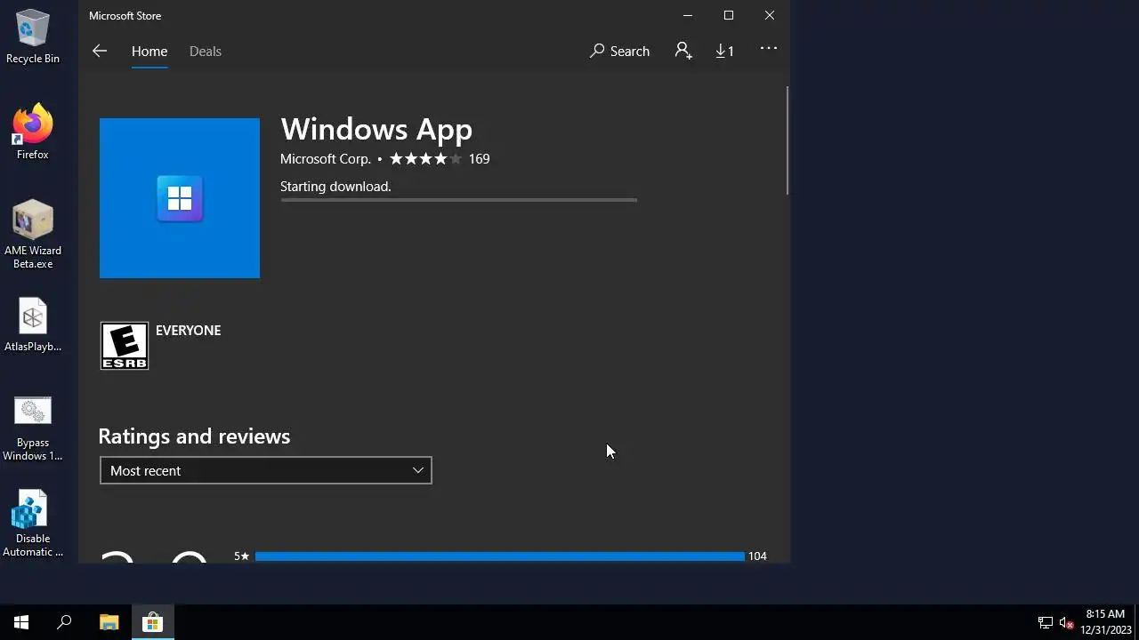The image size is (1139, 640).
Task: Open the See more ellipsis menu
Action: click(769, 49)
